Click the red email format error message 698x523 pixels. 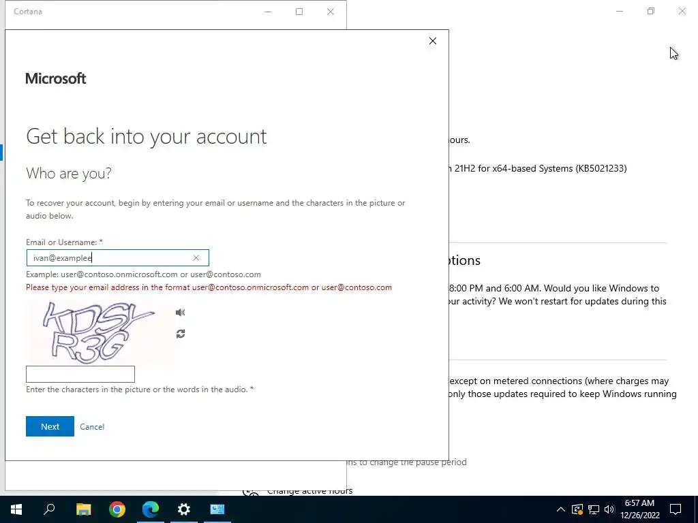click(209, 287)
